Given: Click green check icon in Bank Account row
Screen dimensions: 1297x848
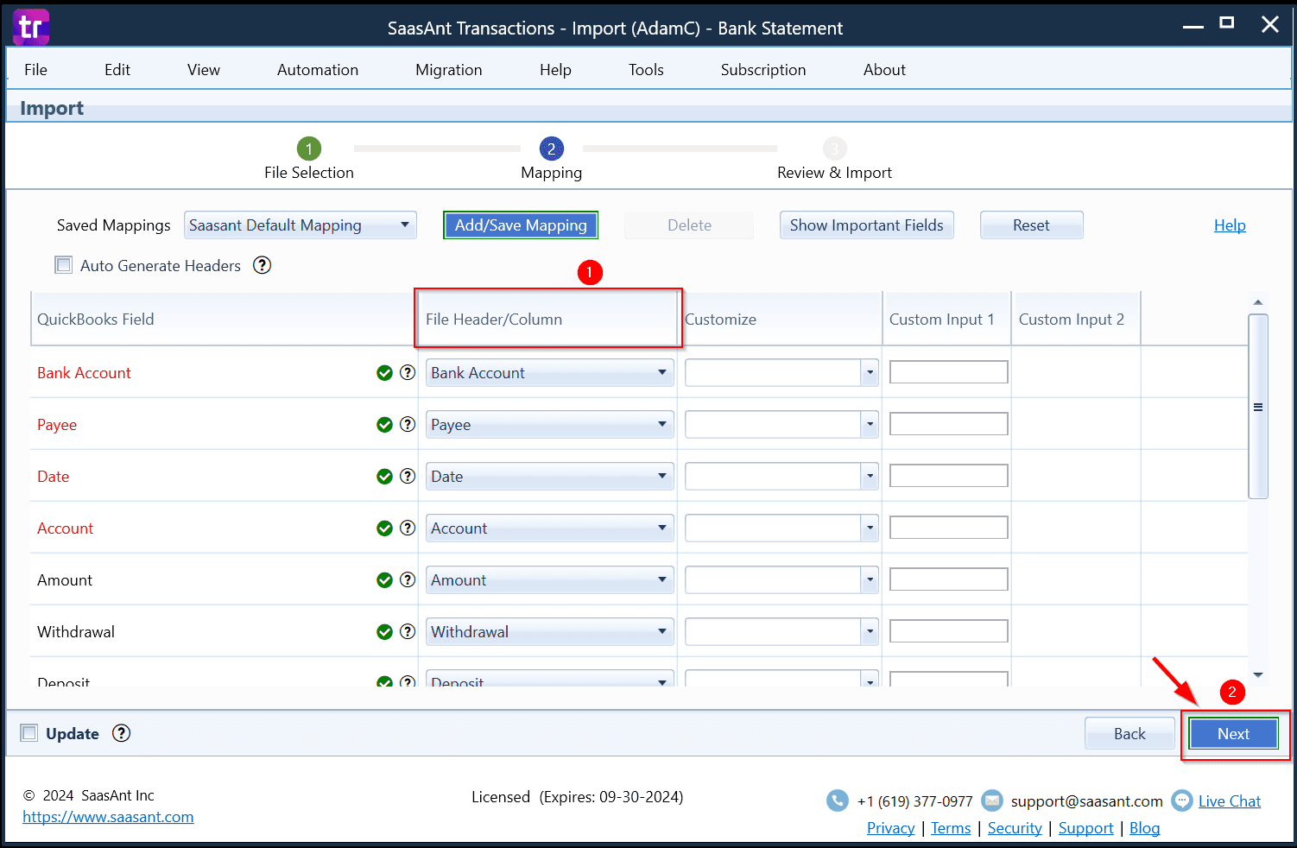Looking at the screenshot, I should [385, 372].
